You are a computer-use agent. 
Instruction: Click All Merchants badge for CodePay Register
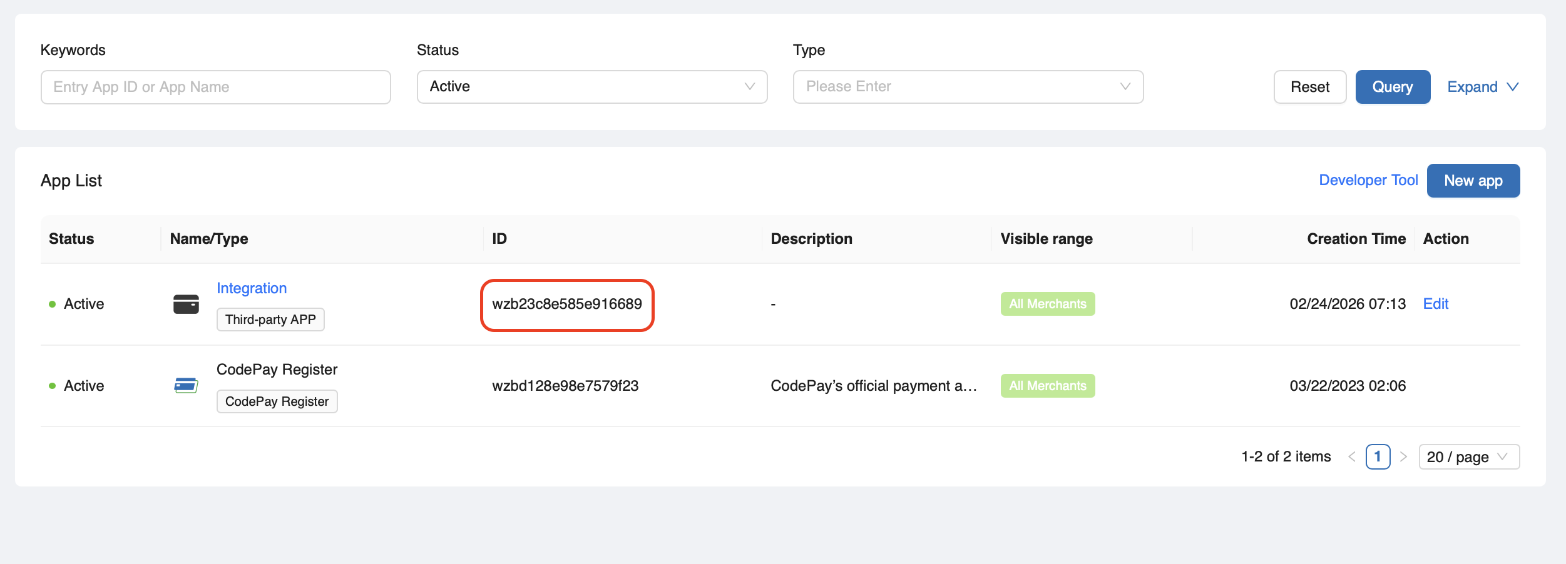tap(1047, 386)
